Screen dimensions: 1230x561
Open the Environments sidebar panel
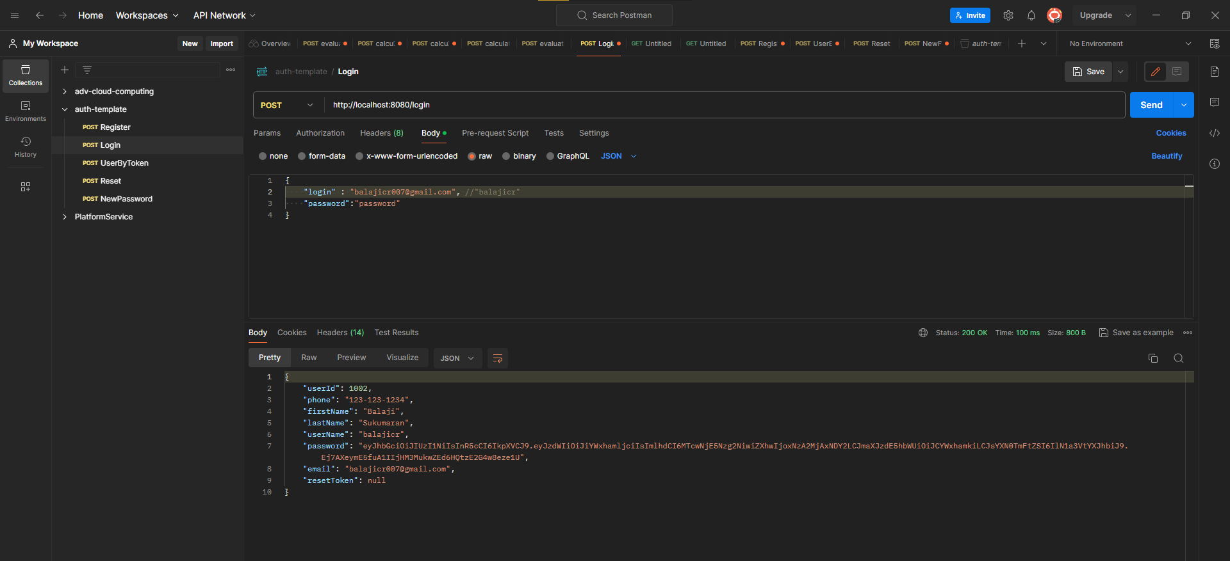point(26,111)
